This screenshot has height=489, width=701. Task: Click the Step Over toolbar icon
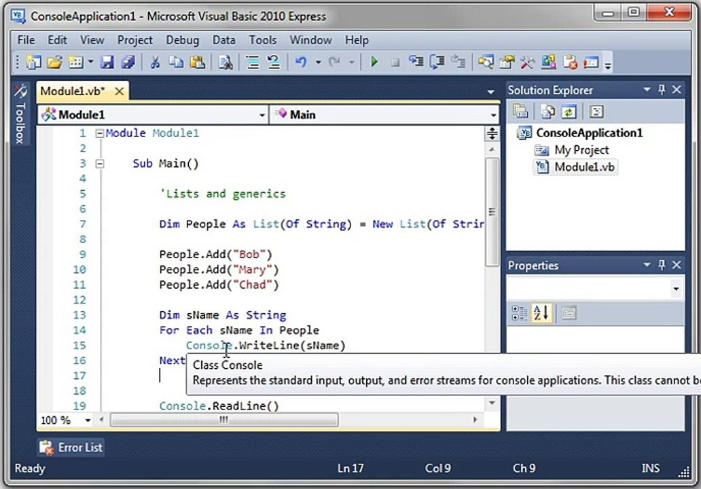click(437, 62)
